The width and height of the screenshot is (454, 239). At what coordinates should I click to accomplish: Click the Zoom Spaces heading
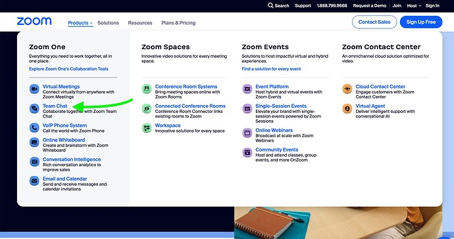point(166,47)
